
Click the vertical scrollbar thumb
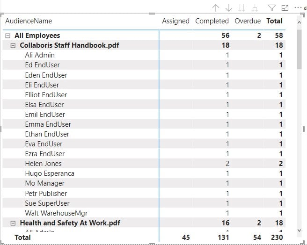click(300, 49)
